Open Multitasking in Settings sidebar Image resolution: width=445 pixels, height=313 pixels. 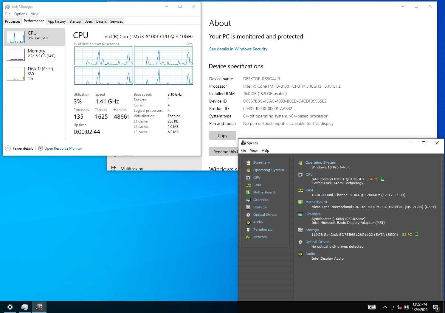(132, 168)
